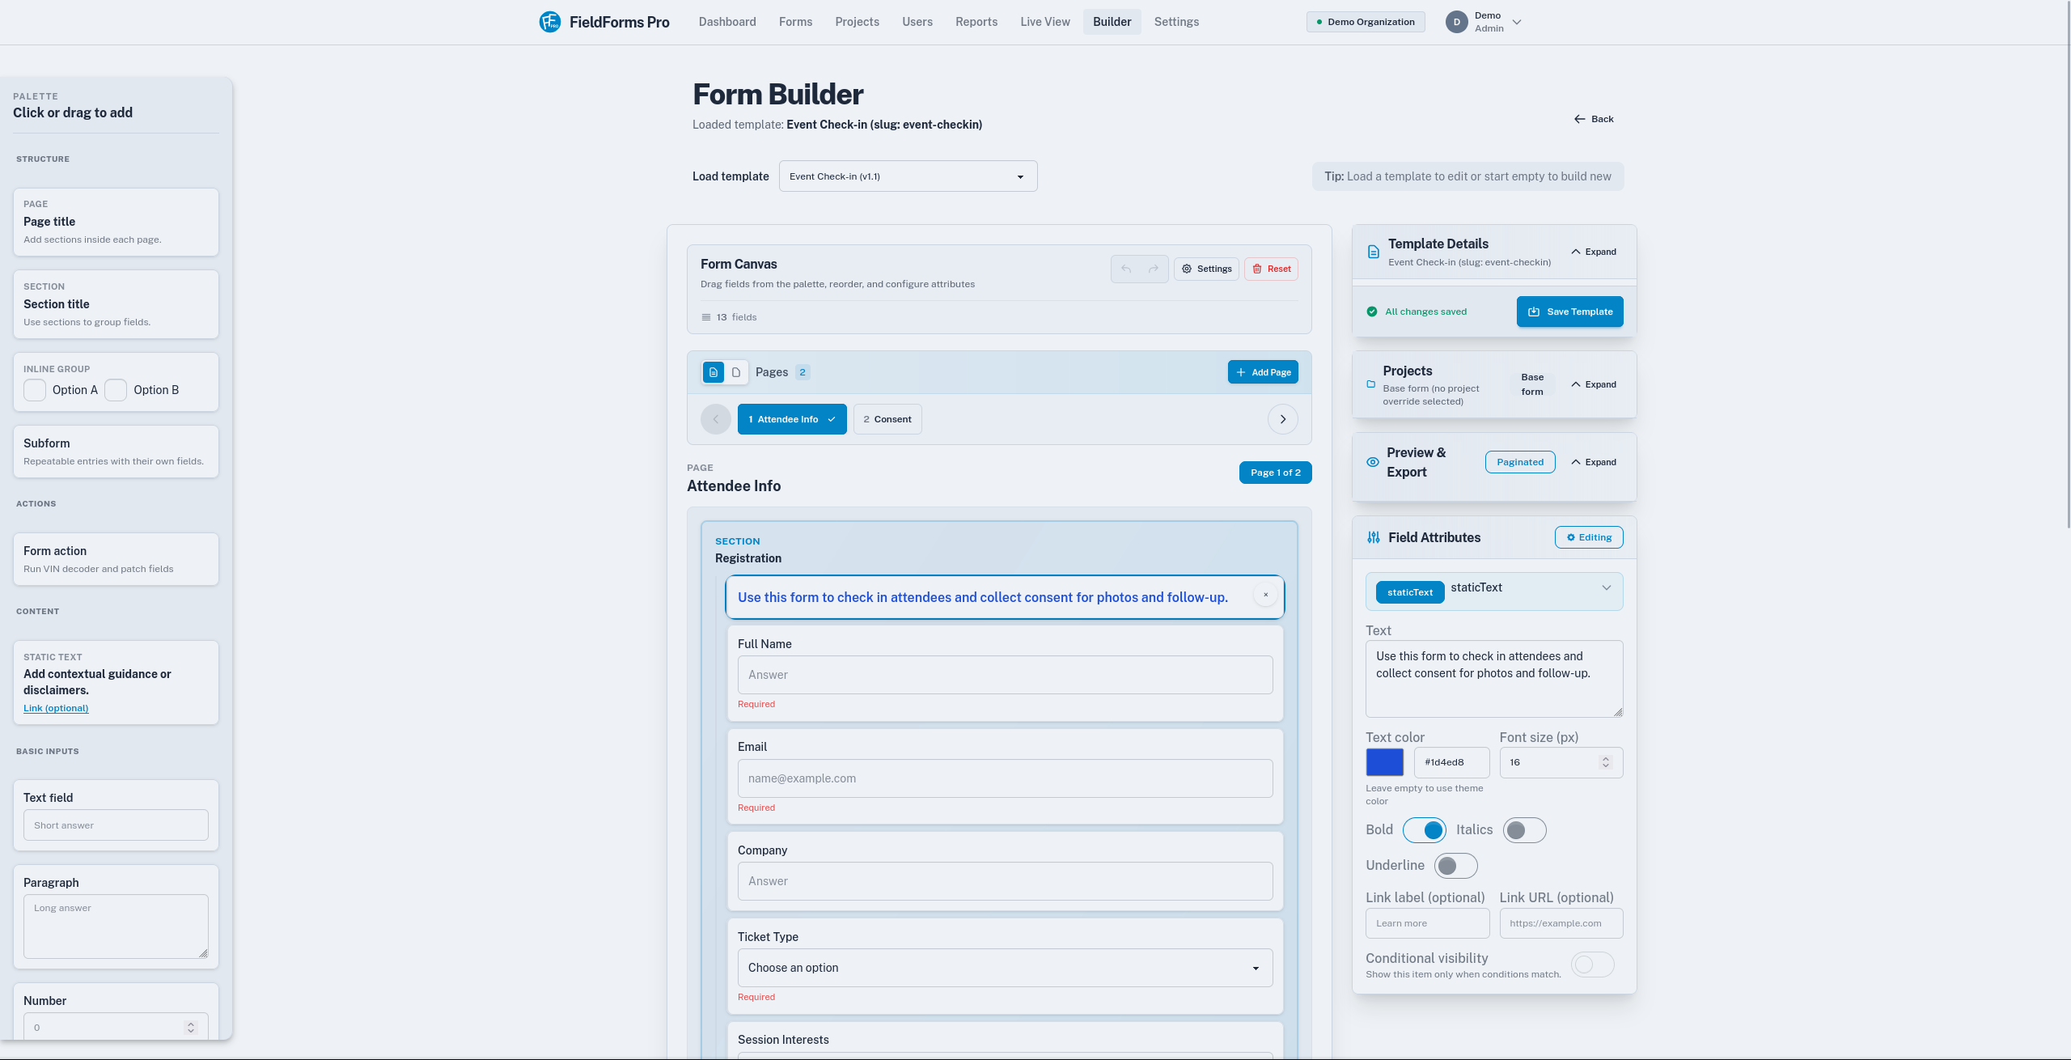
Task: Check the Option A checkbox in palette
Action: tap(35, 390)
